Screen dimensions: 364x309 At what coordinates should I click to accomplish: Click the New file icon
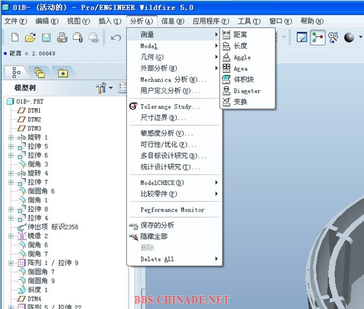(15, 37)
